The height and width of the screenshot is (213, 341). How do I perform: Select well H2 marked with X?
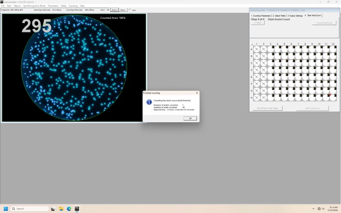[x=263, y=98]
